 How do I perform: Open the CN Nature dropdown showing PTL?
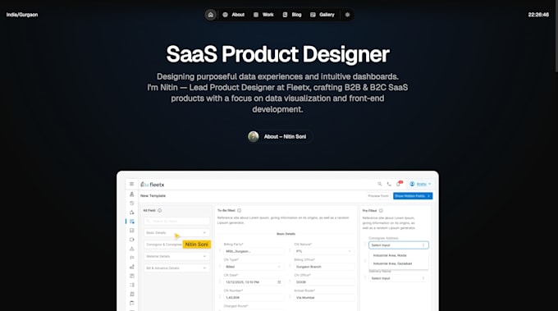coord(324,251)
